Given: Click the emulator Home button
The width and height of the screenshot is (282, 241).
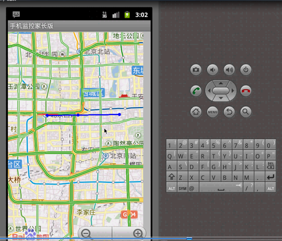Looking at the screenshot, I should (x=196, y=112).
